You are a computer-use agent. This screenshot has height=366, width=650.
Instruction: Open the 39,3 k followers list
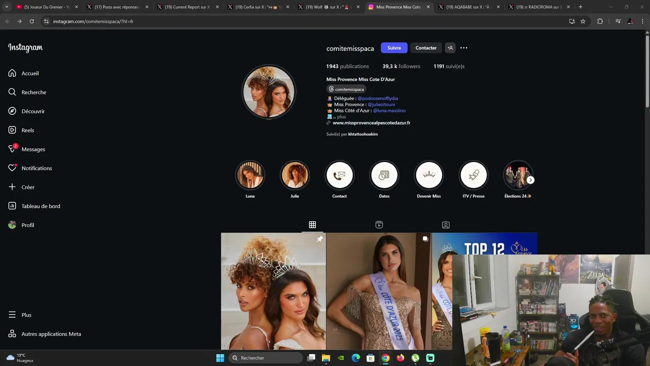point(401,66)
